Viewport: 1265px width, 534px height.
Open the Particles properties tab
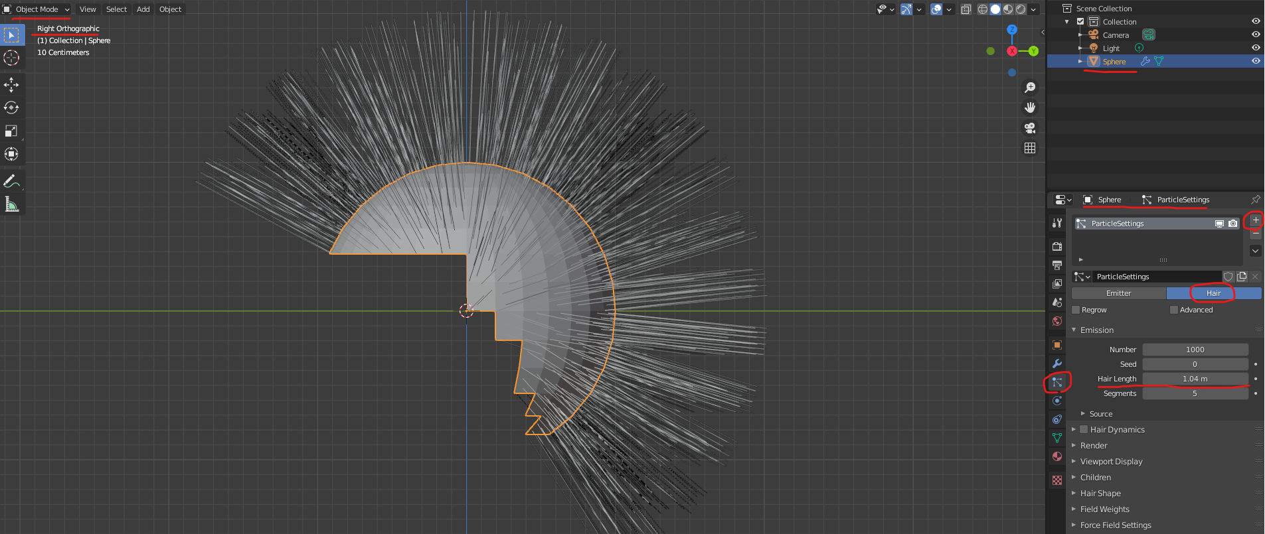click(1057, 382)
